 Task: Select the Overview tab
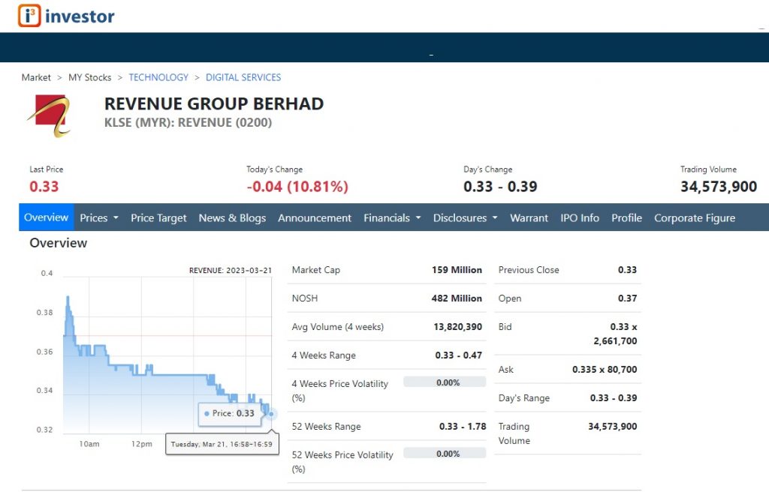(x=46, y=217)
